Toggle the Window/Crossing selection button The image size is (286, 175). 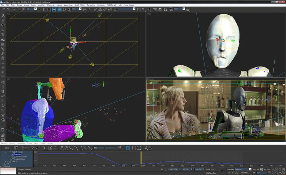click(x=54, y=9)
